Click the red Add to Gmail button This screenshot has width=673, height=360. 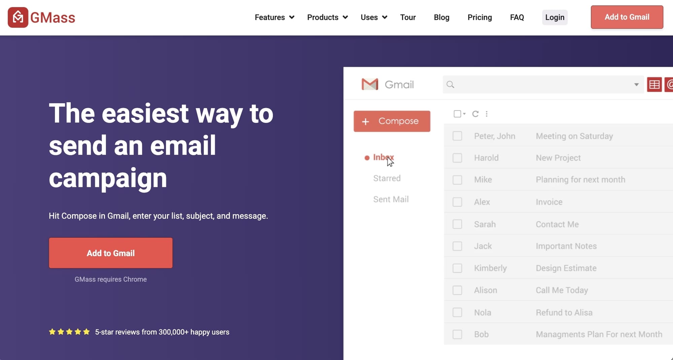tap(110, 253)
